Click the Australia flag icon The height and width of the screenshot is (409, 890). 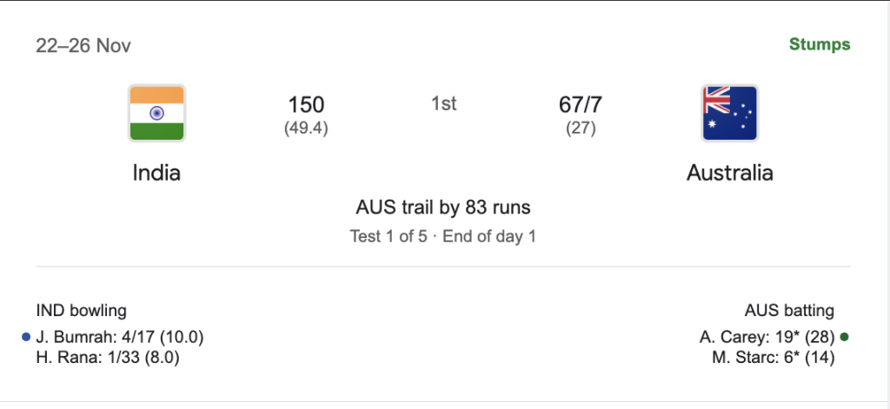[x=729, y=113]
